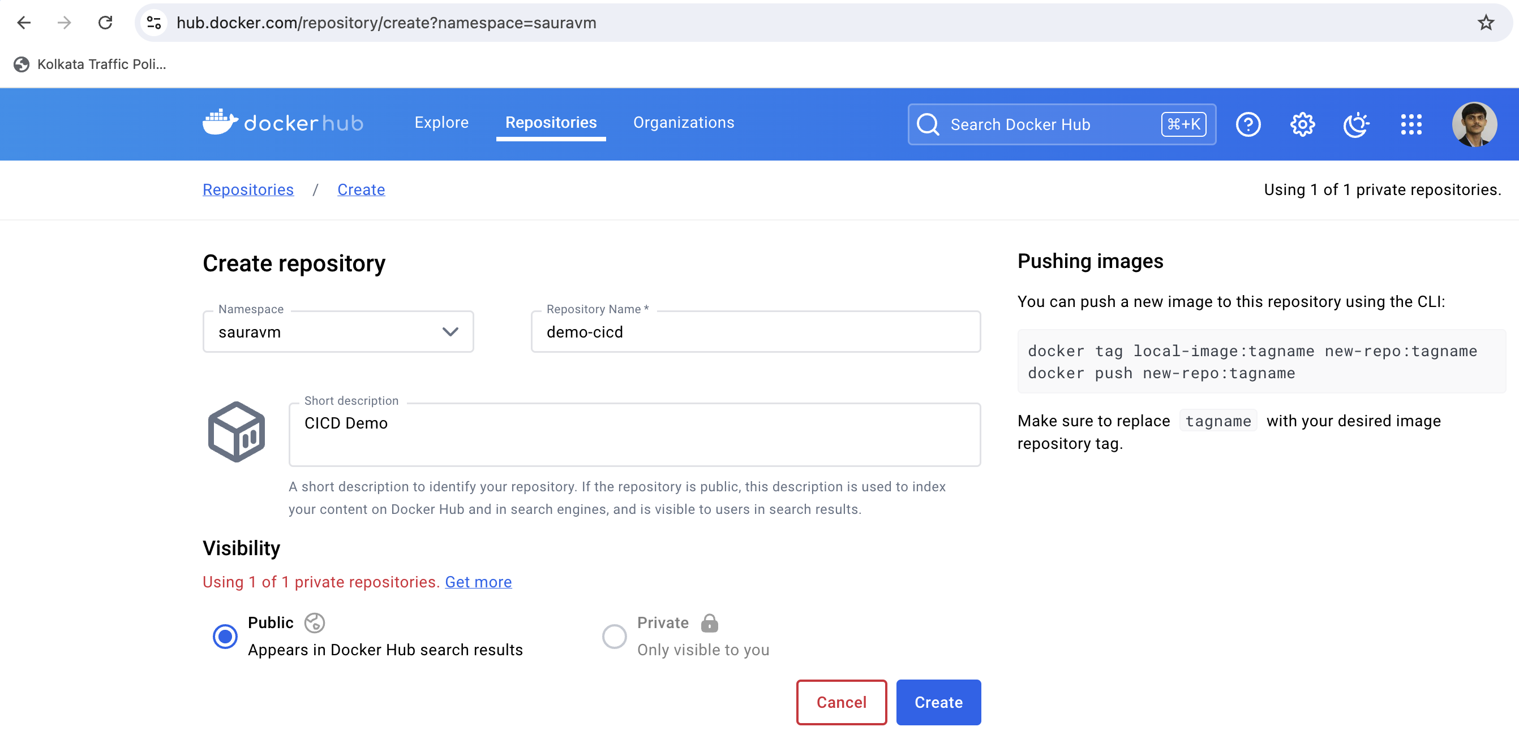
Task: Click the site information icon in address bar
Action: point(155,23)
